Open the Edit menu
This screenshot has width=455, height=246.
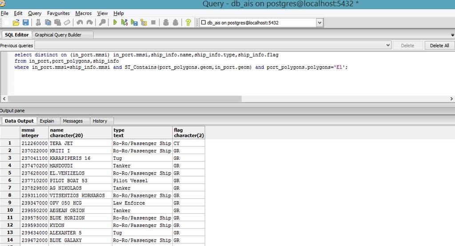pos(18,13)
